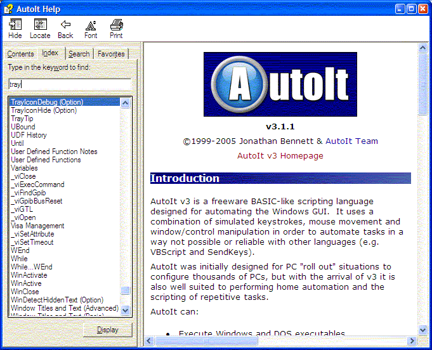The width and height of the screenshot is (432, 350).
Task: Click index list scroll down arrow
Action: [126, 310]
